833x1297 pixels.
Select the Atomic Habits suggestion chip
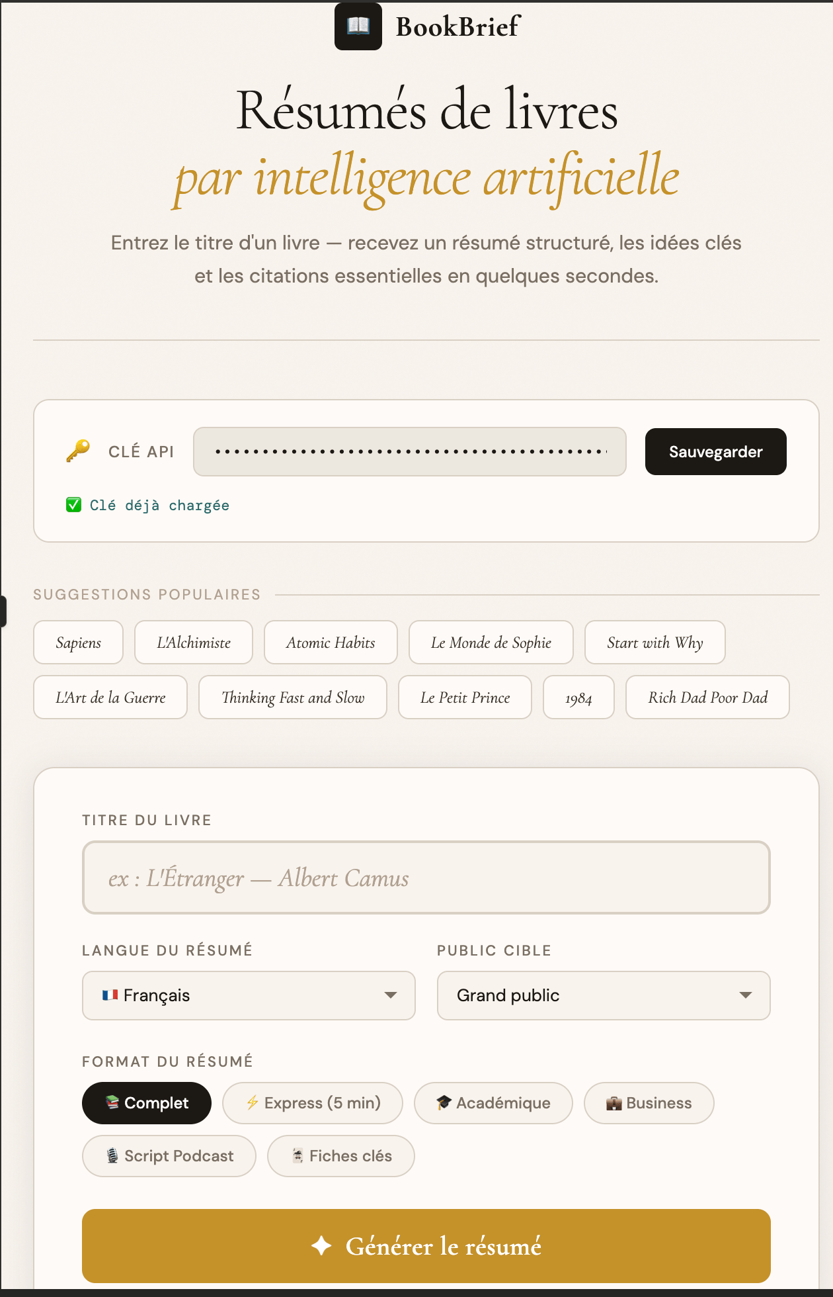[x=331, y=642]
